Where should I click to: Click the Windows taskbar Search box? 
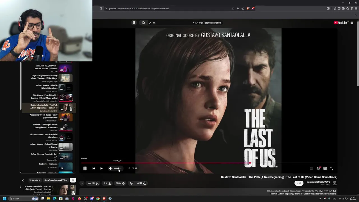coord(24,199)
